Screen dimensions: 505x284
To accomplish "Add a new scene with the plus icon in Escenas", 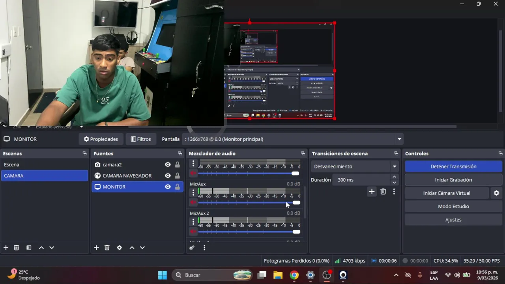I will (x=6, y=248).
